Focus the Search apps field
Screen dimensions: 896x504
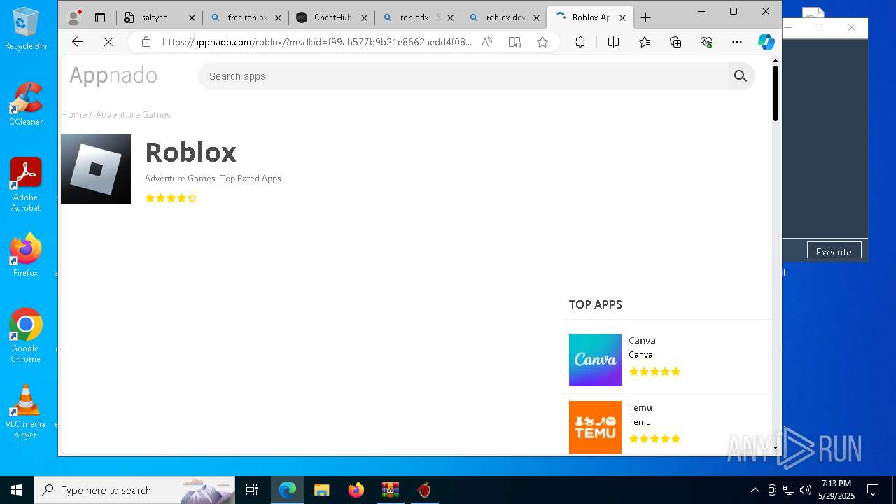(x=462, y=76)
